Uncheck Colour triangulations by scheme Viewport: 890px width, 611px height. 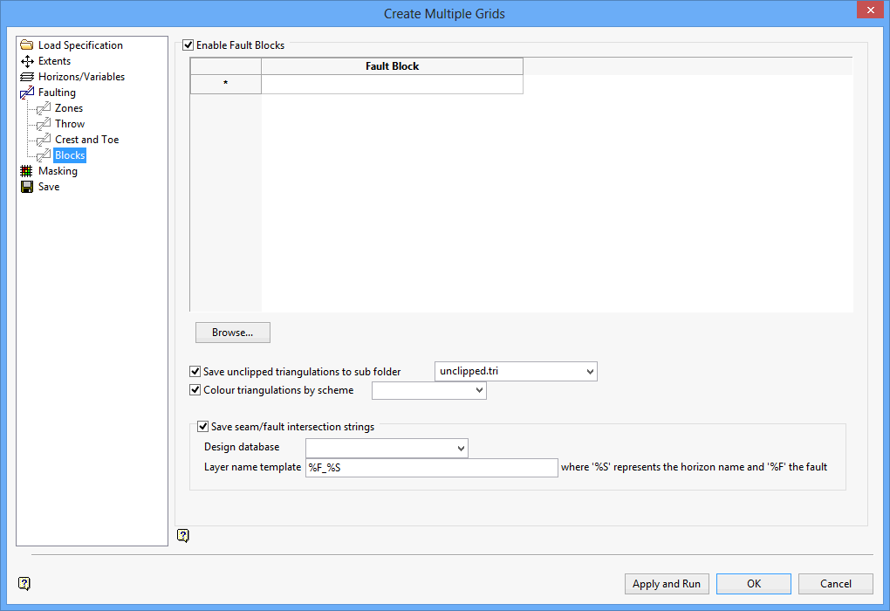click(195, 389)
